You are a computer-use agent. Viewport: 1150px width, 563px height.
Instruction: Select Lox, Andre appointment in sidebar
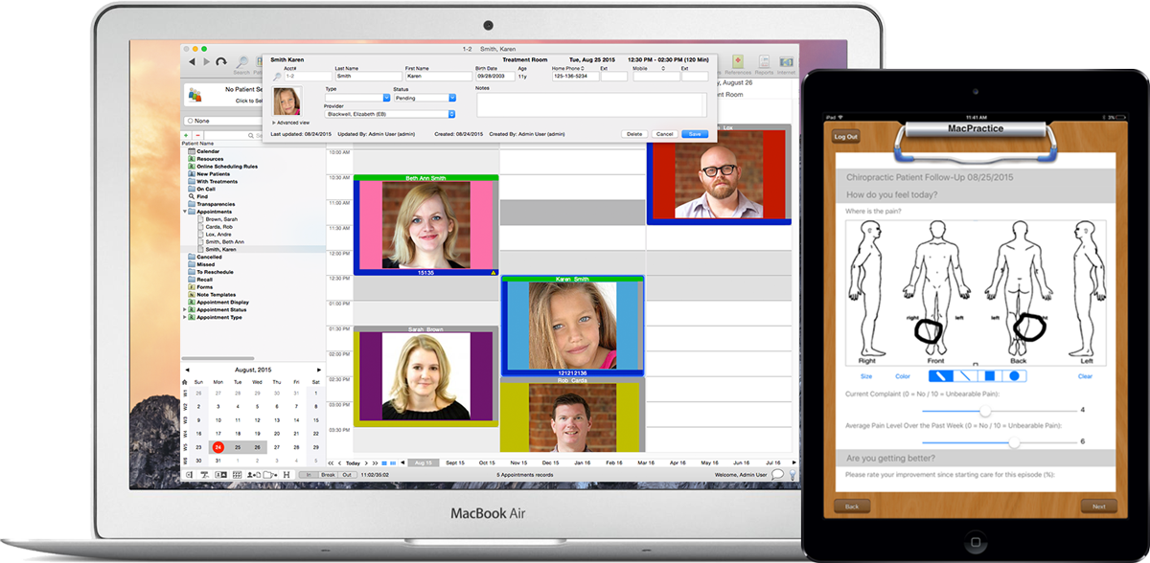click(x=218, y=234)
